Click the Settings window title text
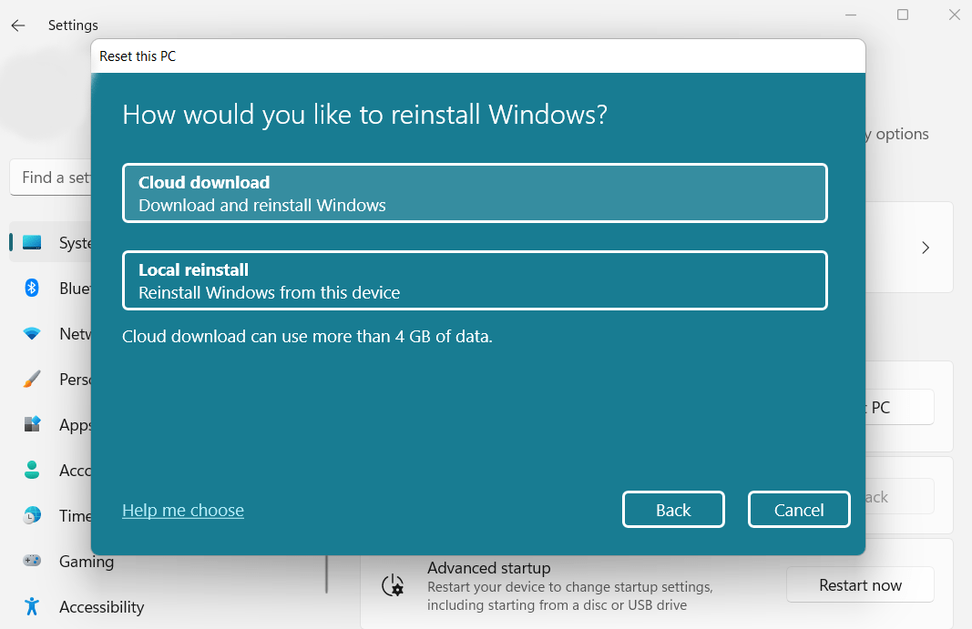 pyautogui.click(x=73, y=25)
